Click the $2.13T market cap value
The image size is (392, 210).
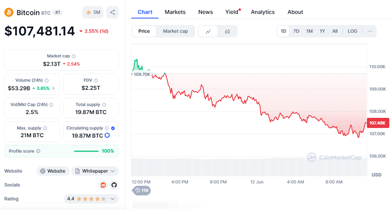pos(52,64)
